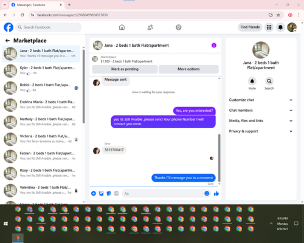Open Chrome three-dot menu
The image size is (304, 243).
click(x=299, y=15)
